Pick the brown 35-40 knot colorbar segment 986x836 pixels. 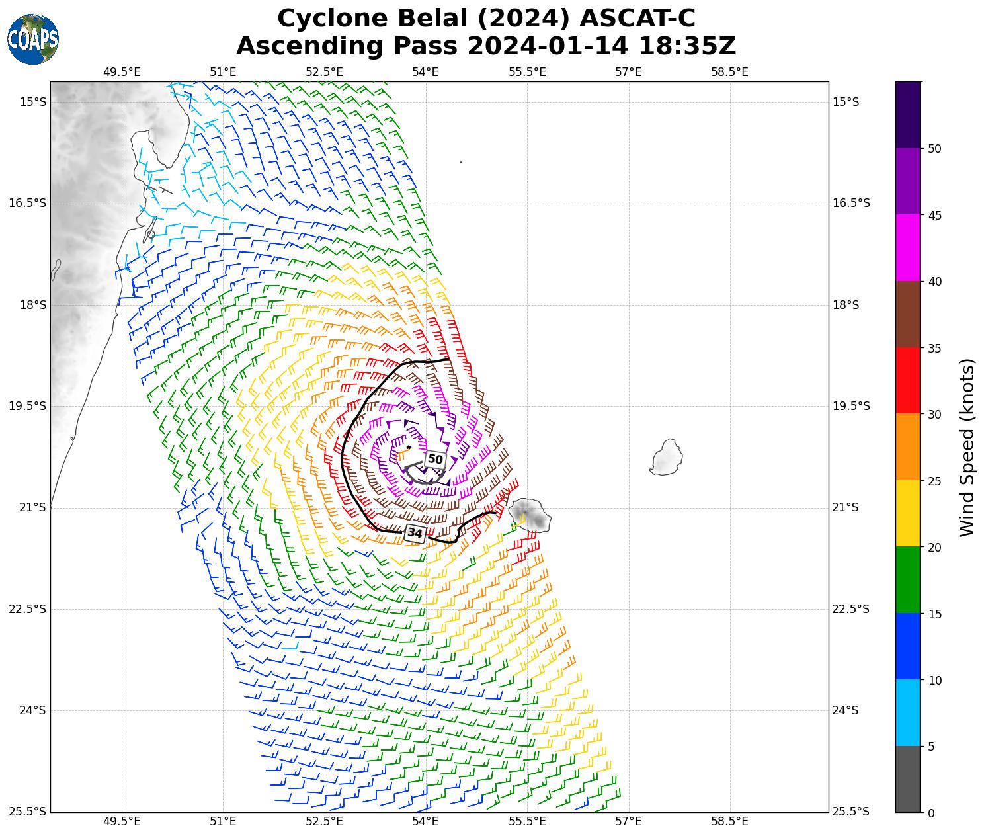click(907, 314)
